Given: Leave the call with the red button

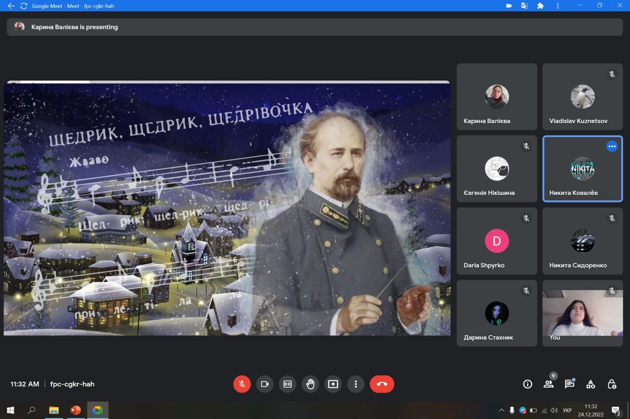Looking at the screenshot, I should pos(382,384).
